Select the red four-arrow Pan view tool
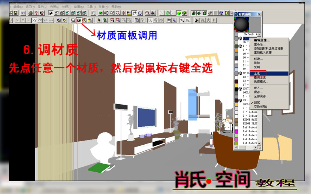This screenshot has height=194, width=311. tap(123, 13)
